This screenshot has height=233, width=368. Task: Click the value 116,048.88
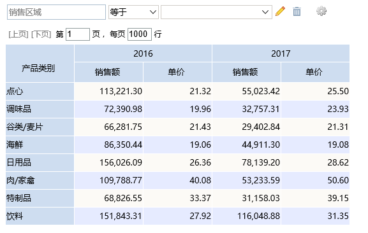[259, 216]
